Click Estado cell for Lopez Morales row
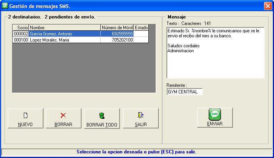This screenshot has height=158, width=274. 141,40
